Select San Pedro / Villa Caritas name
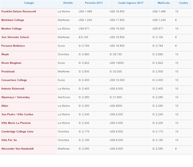Viewport: 193px width, 167px height. (17, 114)
